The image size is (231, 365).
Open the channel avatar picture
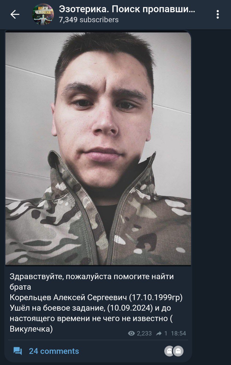tap(43, 14)
